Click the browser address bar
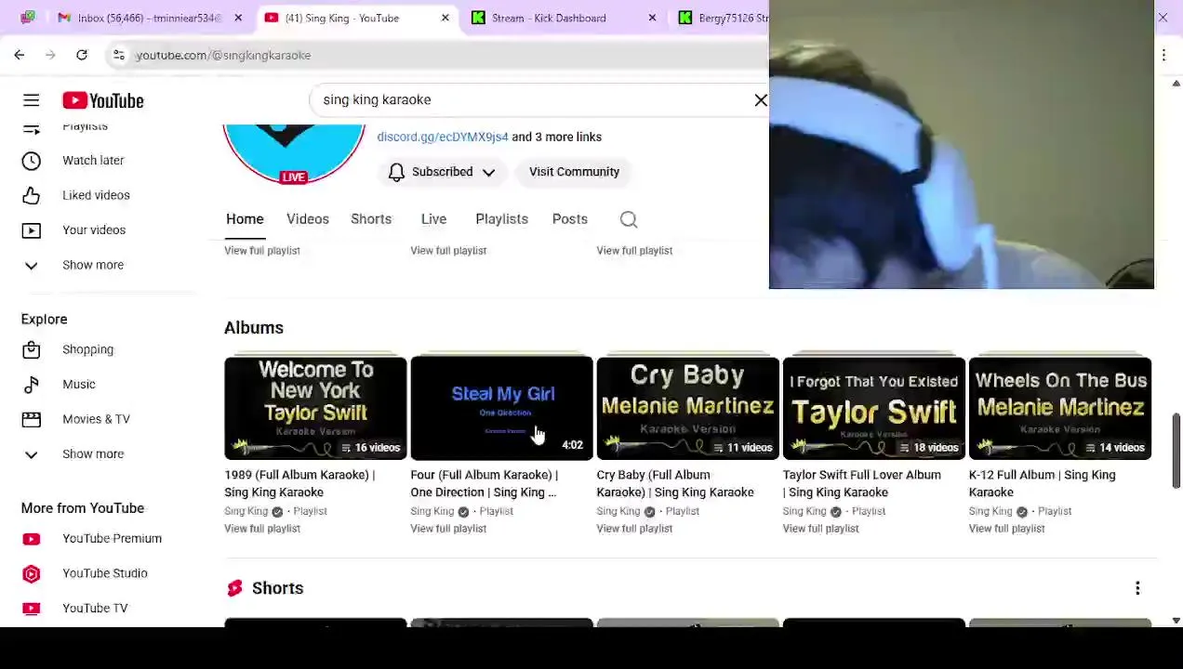Screen dimensions: 1183x669 pos(446,55)
